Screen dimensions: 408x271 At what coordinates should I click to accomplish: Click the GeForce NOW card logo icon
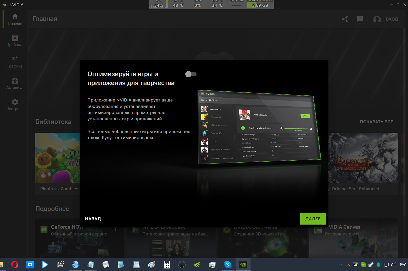click(x=44, y=230)
